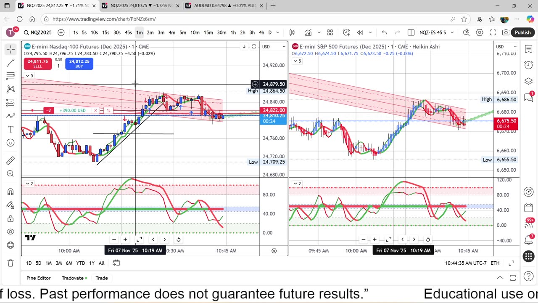Open chart settings hexagon icon
Image resolution: width=538 pixels, height=303 pixels.
coord(480,32)
